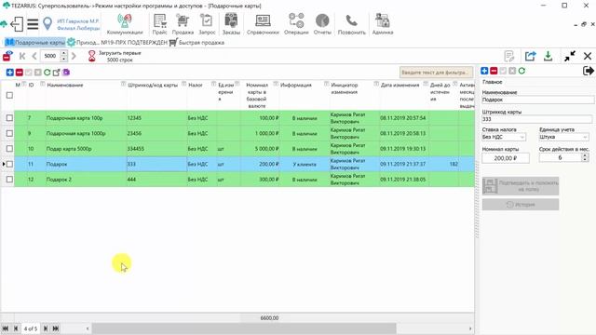This screenshot has height=335, width=596.
Task: Switch to Приход №19-ПРХ tab
Action: 117,43
